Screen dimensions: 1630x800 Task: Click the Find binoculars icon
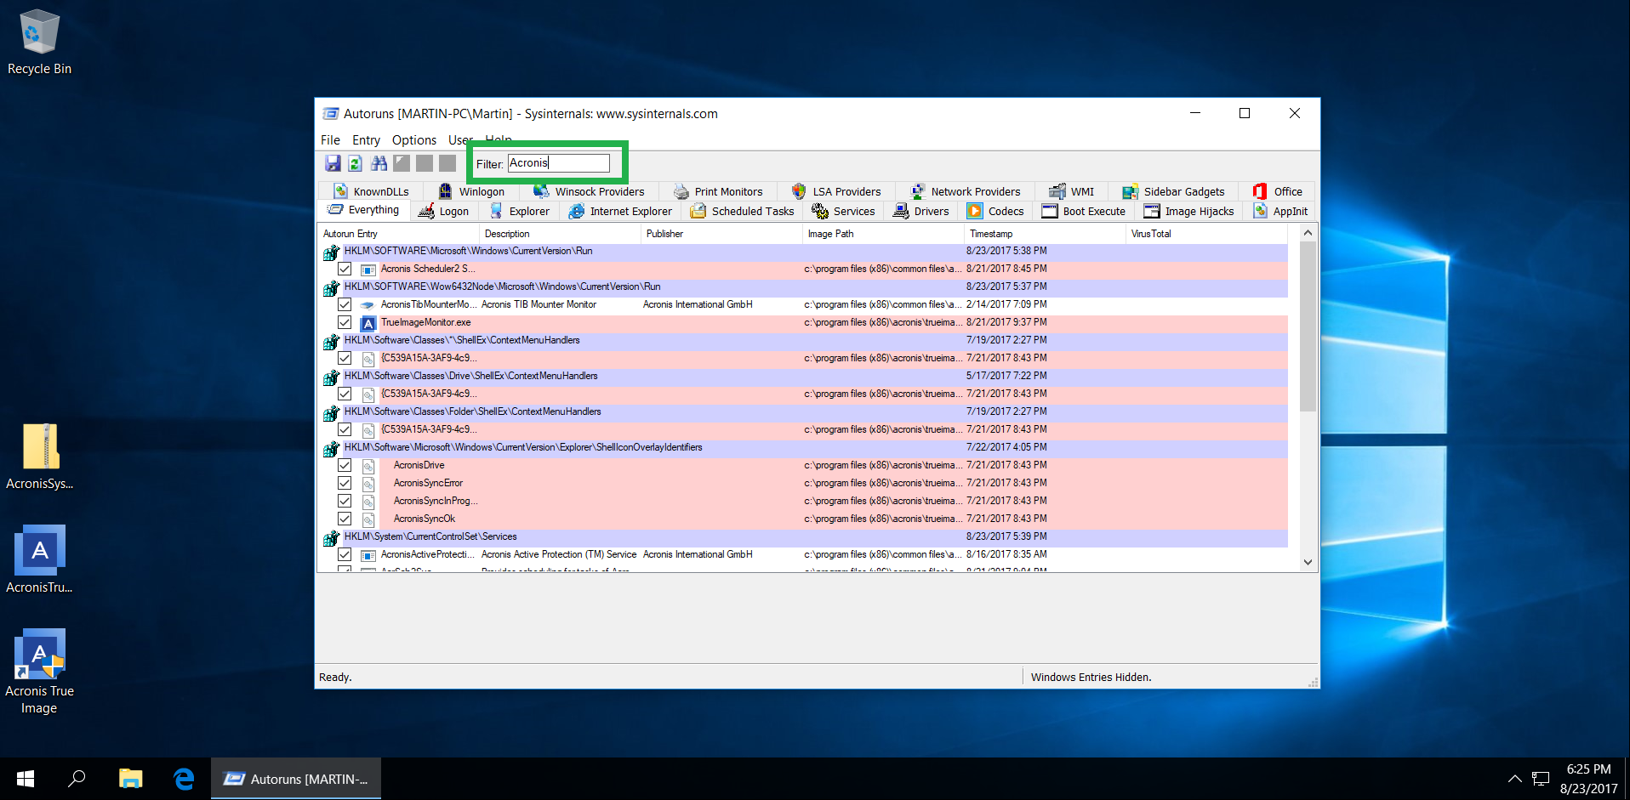(x=379, y=163)
